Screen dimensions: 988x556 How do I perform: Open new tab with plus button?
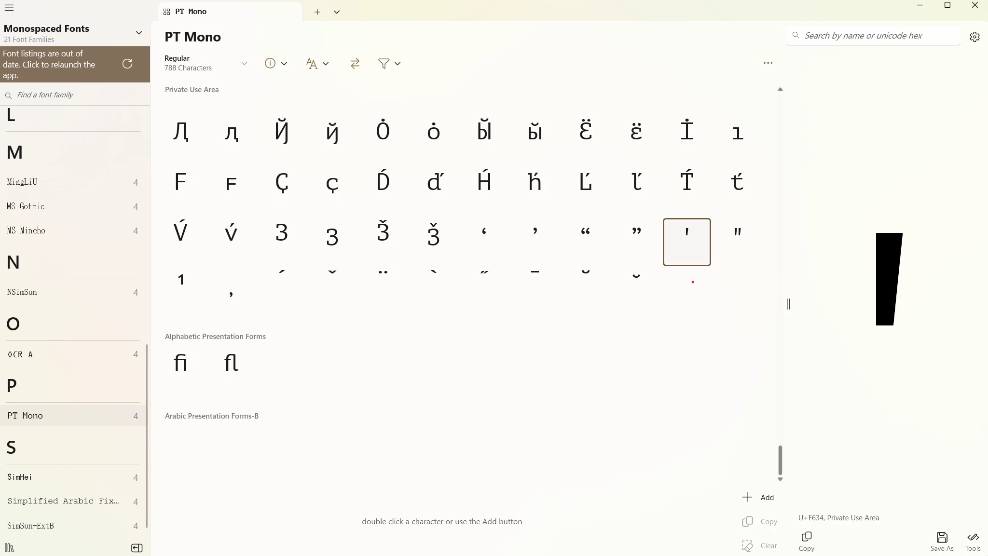point(317,12)
